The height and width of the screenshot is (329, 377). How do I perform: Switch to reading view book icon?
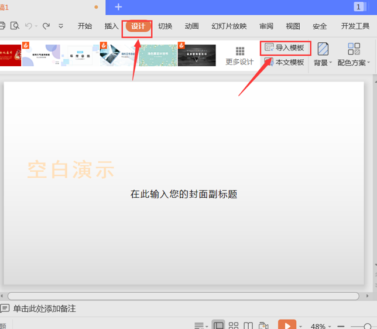[248, 325]
